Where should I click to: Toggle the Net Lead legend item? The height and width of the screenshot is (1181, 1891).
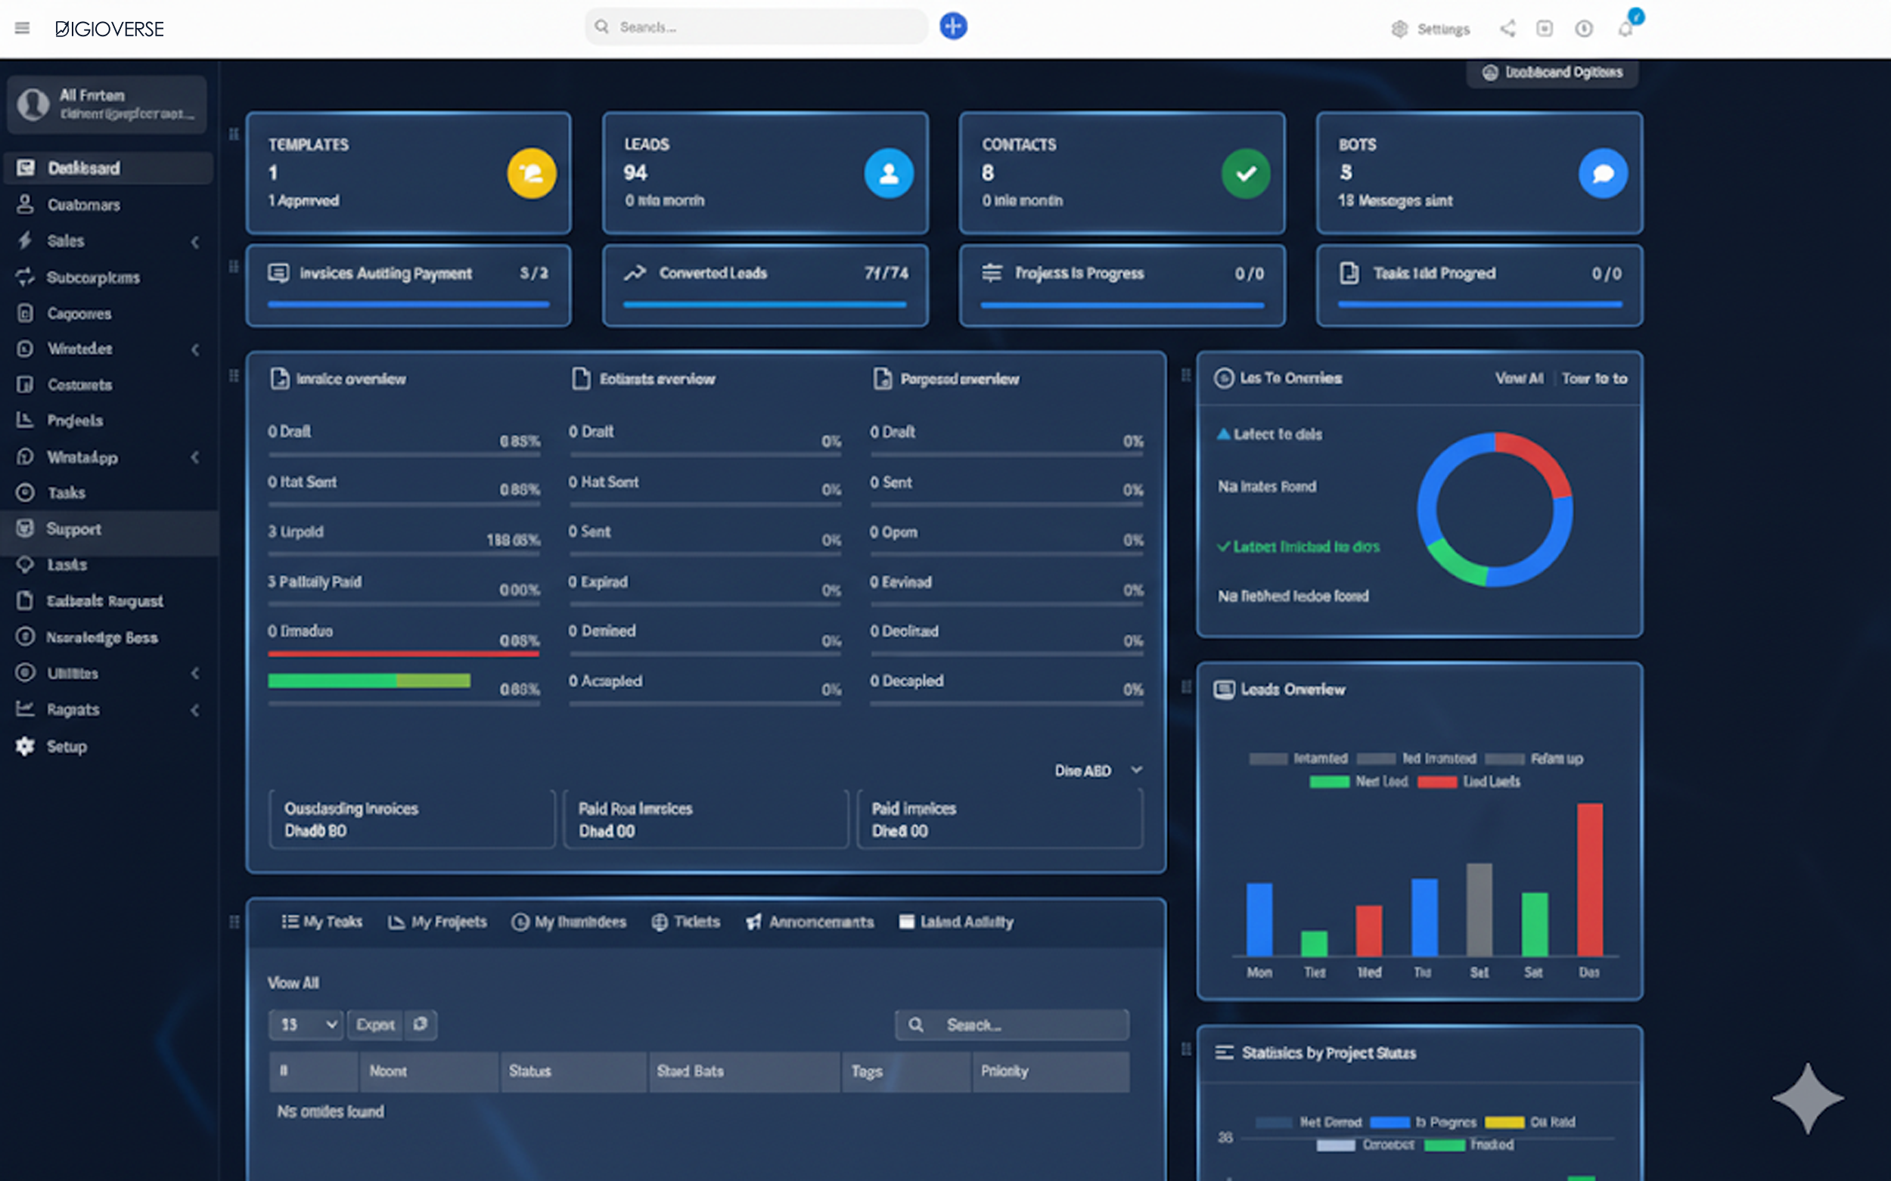[x=1360, y=782]
